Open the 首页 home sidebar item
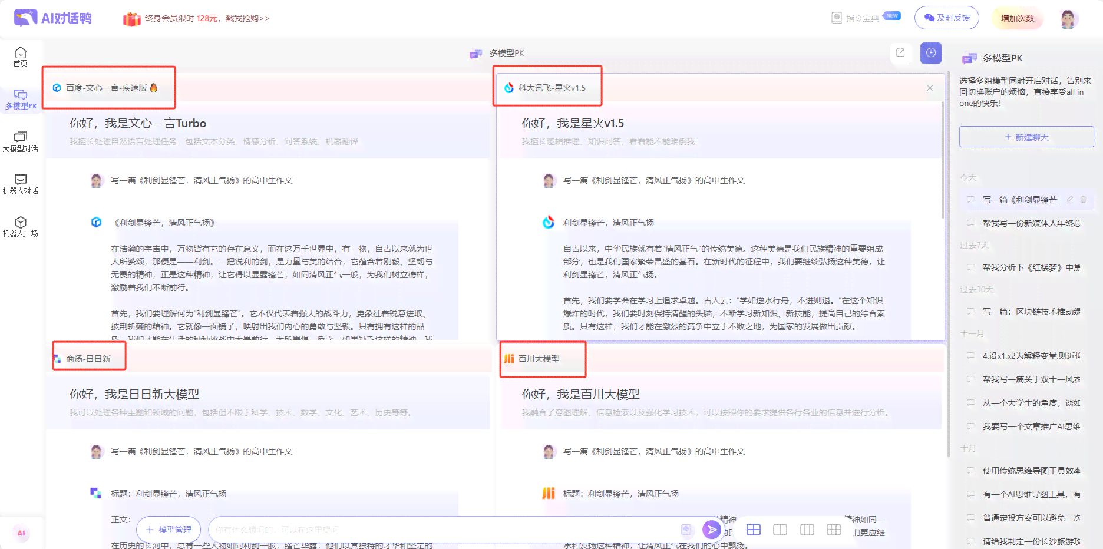Screen dimensions: 1103x549 21,57
